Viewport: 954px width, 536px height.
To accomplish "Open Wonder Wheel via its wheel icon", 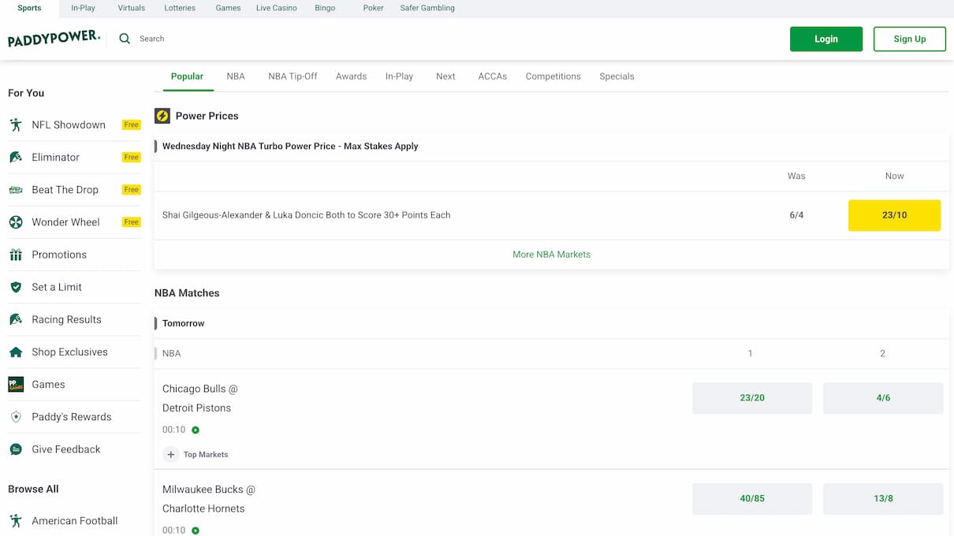I will click(x=16, y=221).
